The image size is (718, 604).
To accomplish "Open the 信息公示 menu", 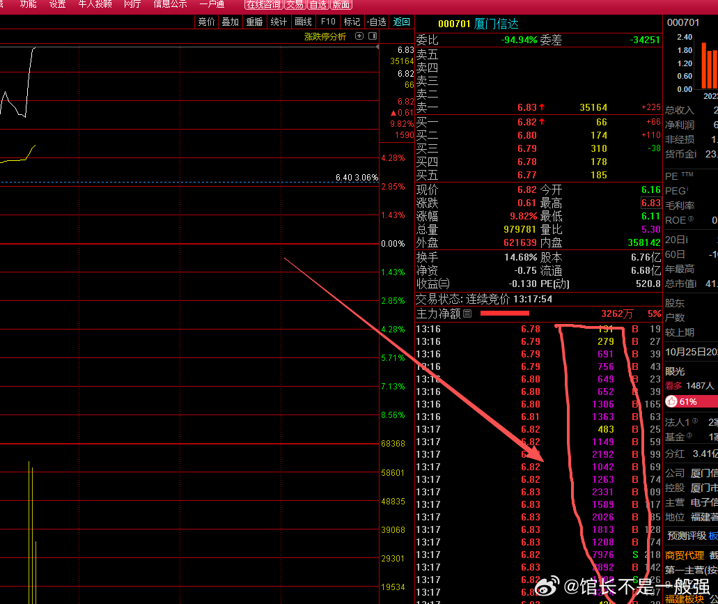I will tap(170, 4).
